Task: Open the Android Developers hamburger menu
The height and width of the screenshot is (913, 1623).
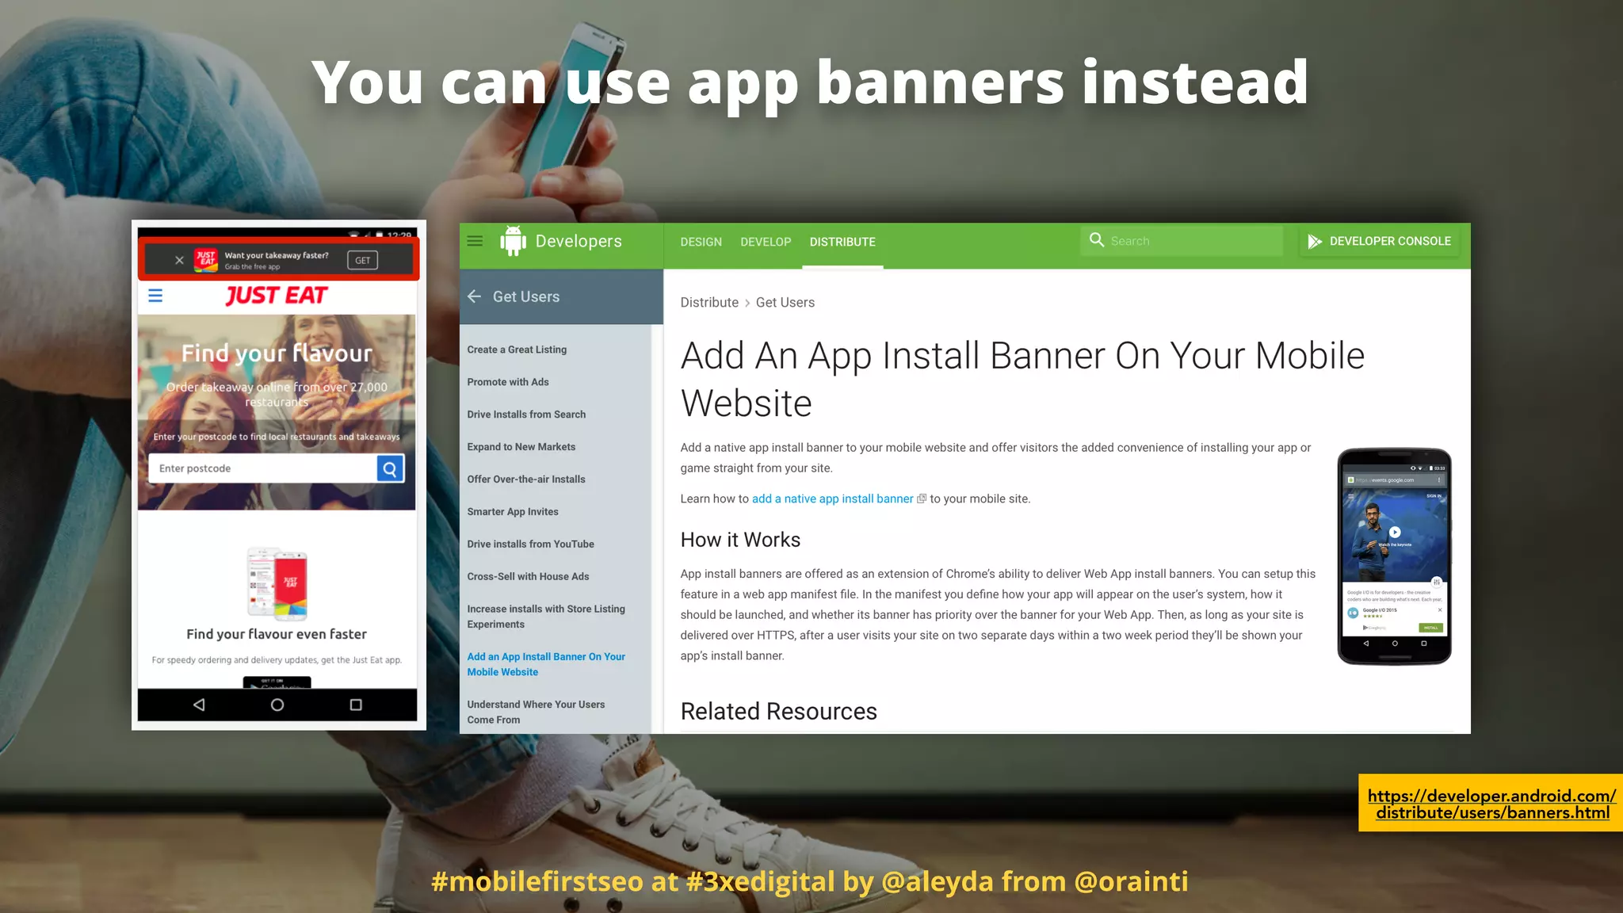Action: 475,241
